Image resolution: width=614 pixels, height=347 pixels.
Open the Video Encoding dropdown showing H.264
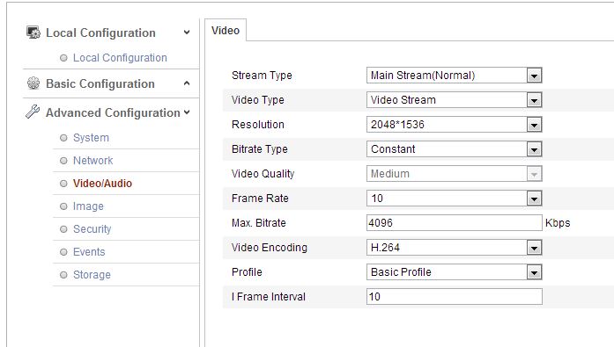[455, 247]
